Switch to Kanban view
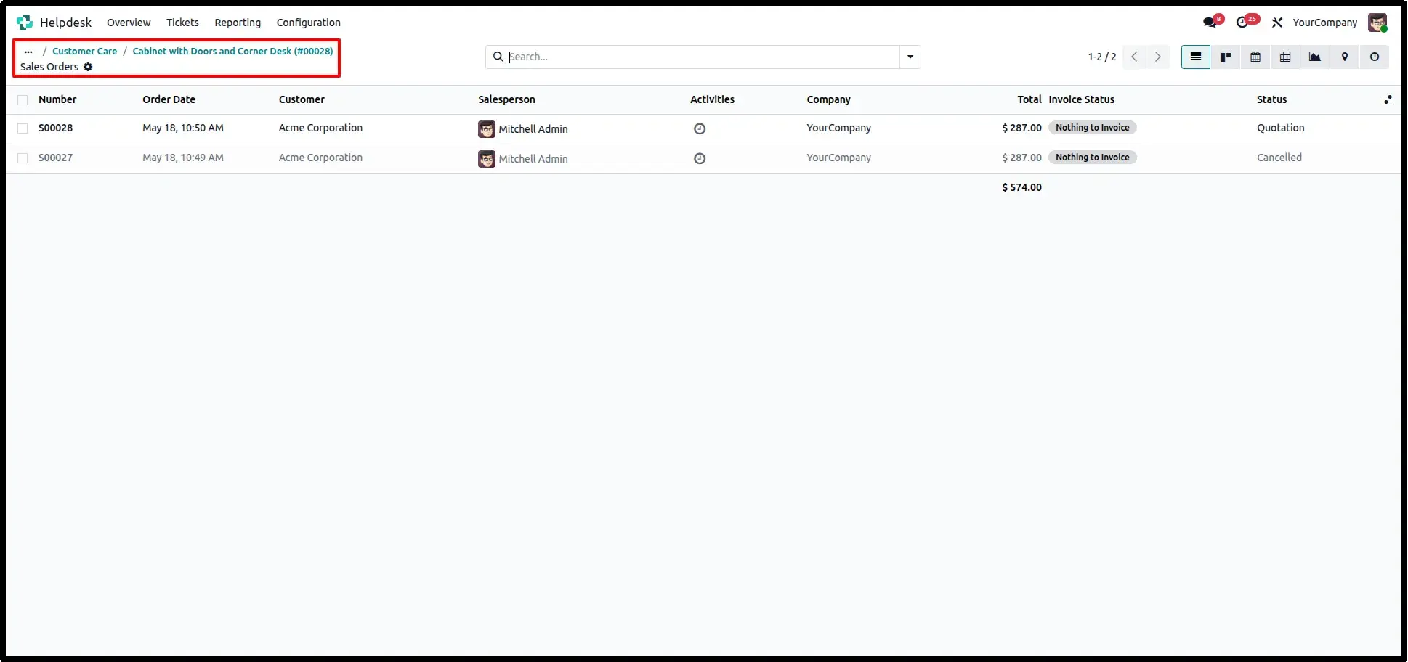The image size is (1408, 662). (x=1226, y=57)
